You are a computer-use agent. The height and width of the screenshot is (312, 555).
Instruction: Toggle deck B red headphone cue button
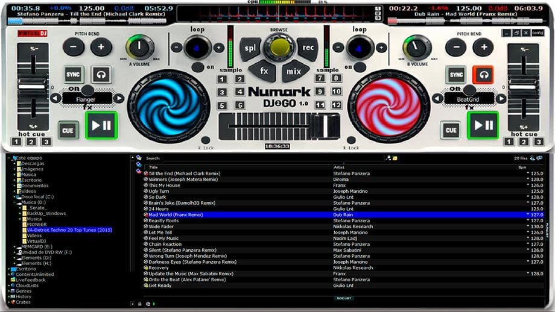coord(483,75)
